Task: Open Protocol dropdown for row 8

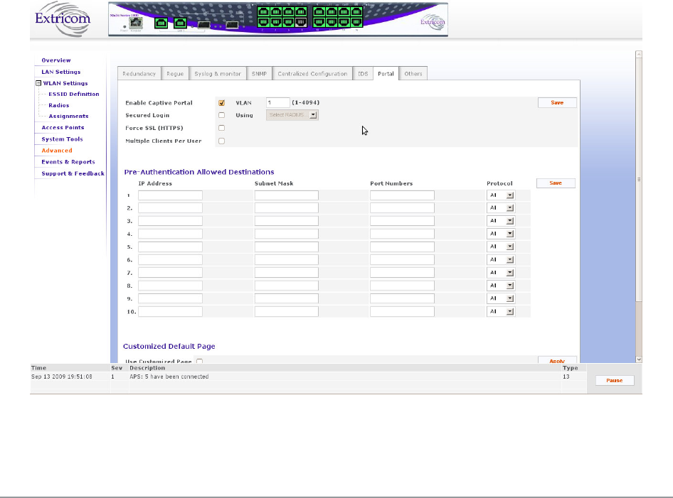Action: pos(501,286)
